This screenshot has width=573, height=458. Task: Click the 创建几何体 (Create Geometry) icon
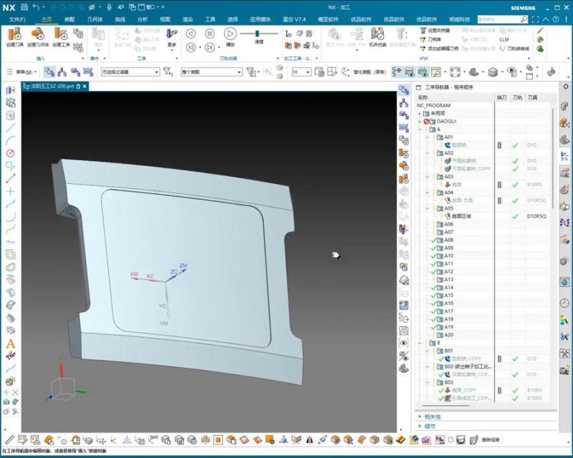(39, 35)
